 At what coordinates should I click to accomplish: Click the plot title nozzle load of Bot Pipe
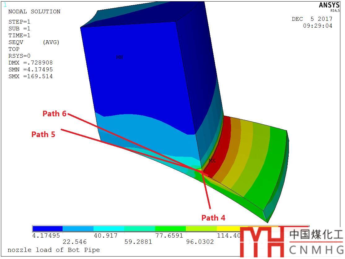(54, 250)
